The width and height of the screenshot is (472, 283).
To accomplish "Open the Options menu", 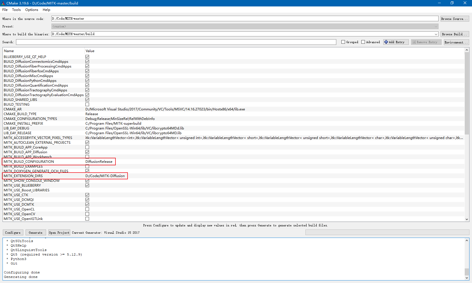I will tap(32, 10).
